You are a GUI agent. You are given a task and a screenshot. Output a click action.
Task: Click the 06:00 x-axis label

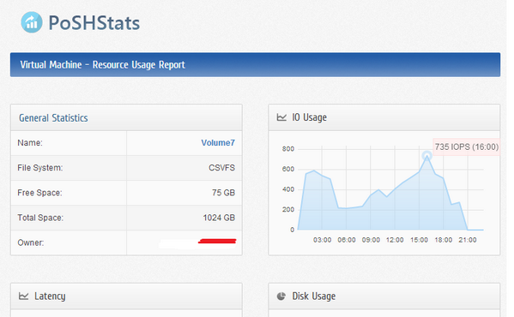point(347,240)
